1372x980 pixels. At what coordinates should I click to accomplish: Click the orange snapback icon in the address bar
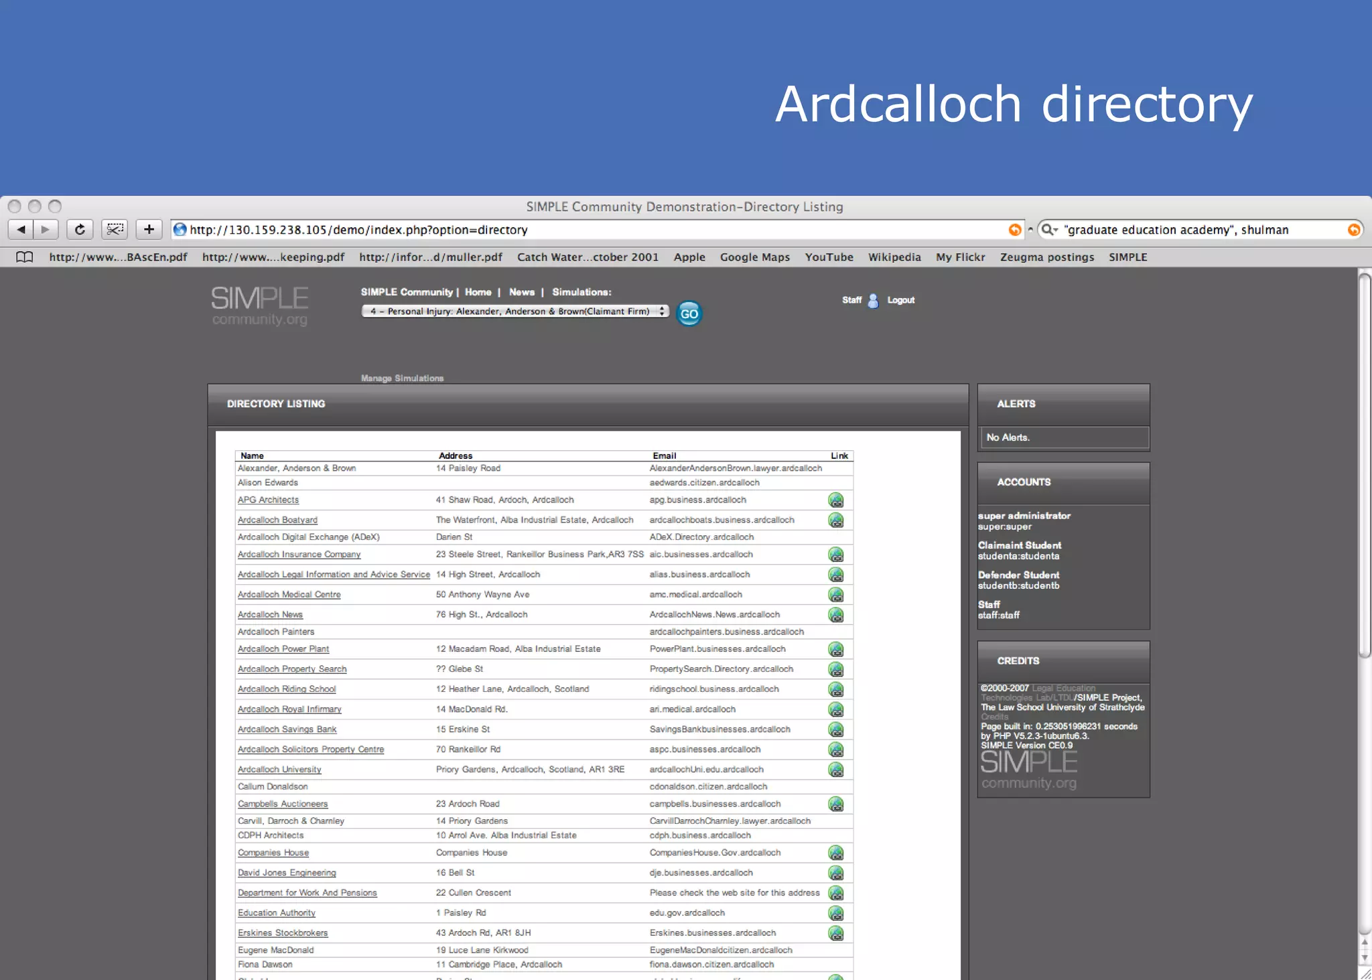(x=1015, y=230)
